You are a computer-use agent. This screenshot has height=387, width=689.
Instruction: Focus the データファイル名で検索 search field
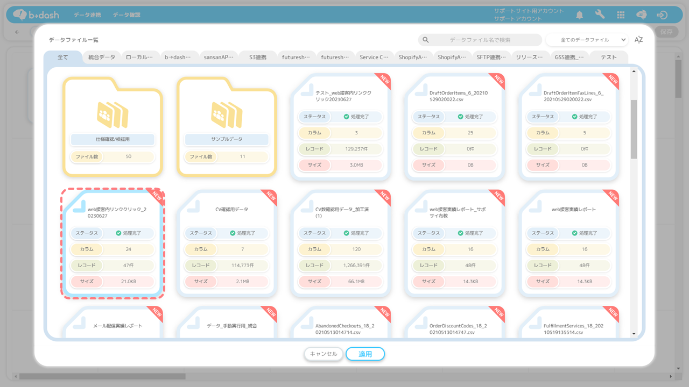[480, 40]
